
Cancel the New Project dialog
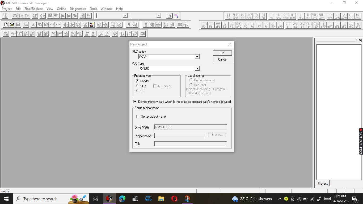click(x=222, y=59)
